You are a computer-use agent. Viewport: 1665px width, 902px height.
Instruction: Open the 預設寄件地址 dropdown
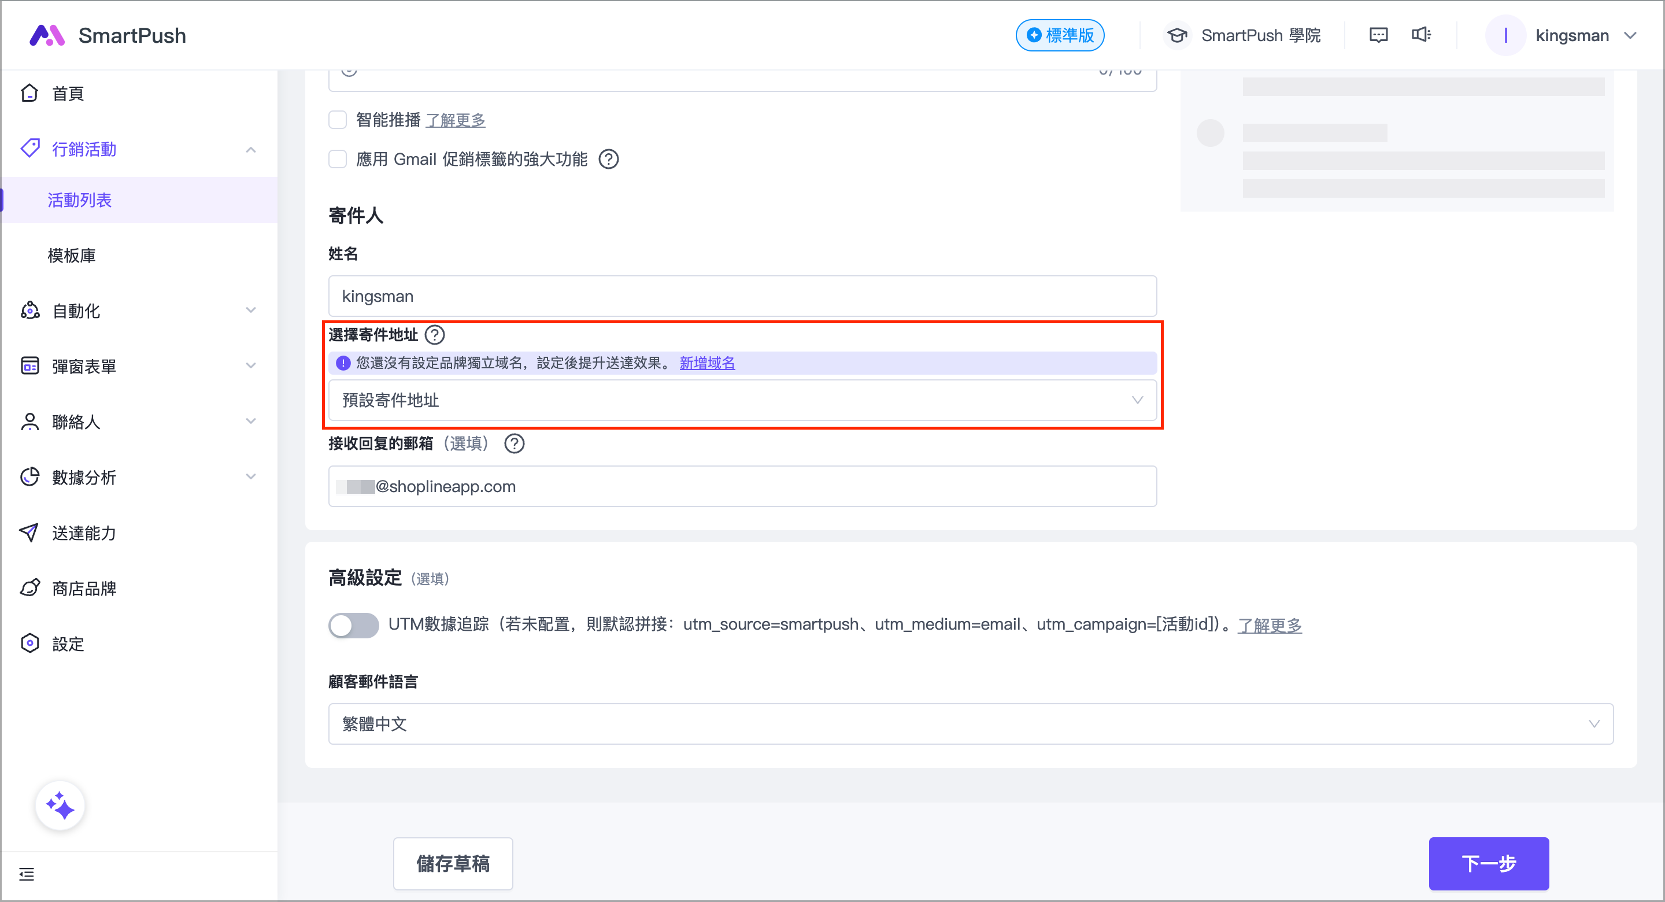[x=742, y=400]
